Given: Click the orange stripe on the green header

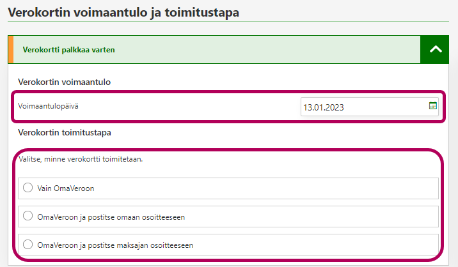Looking at the screenshot, I should 11,49.
